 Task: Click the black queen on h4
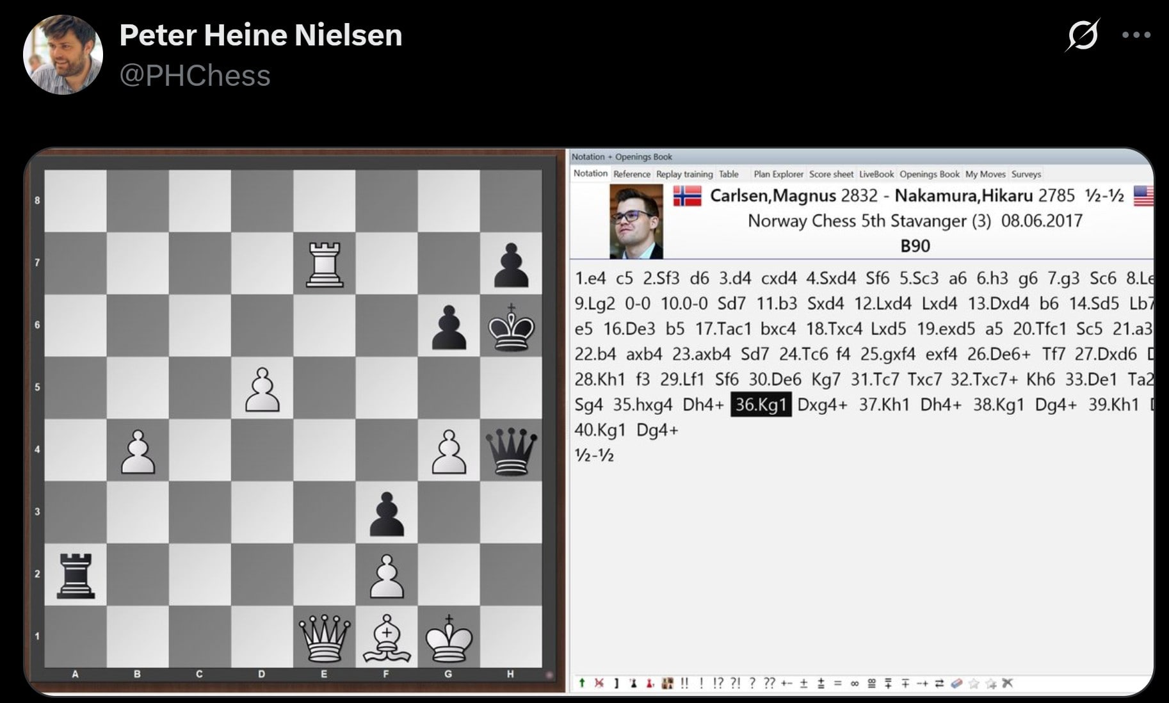(x=511, y=451)
